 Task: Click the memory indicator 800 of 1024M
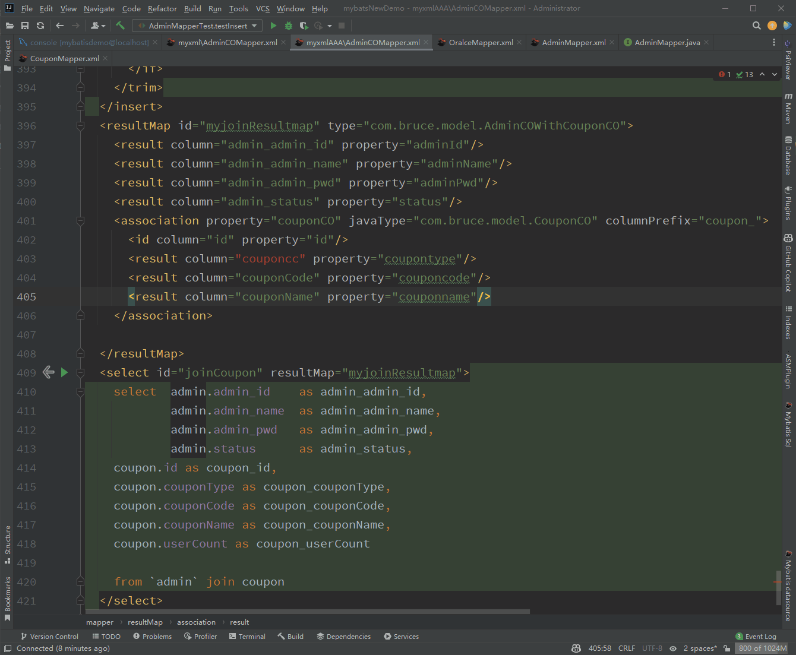point(762,648)
